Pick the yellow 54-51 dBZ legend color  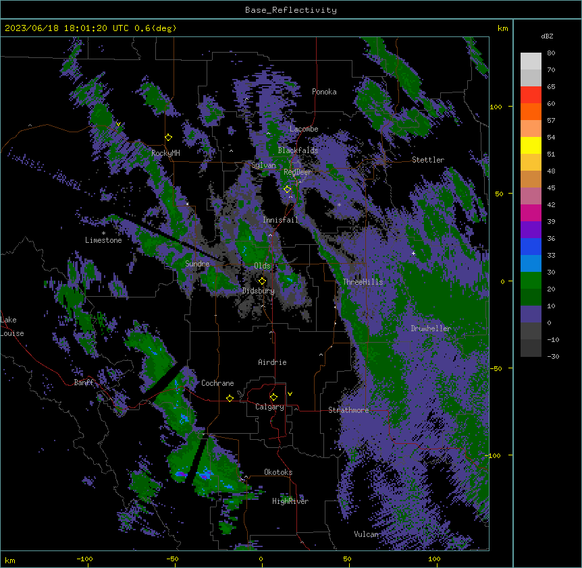(531, 145)
